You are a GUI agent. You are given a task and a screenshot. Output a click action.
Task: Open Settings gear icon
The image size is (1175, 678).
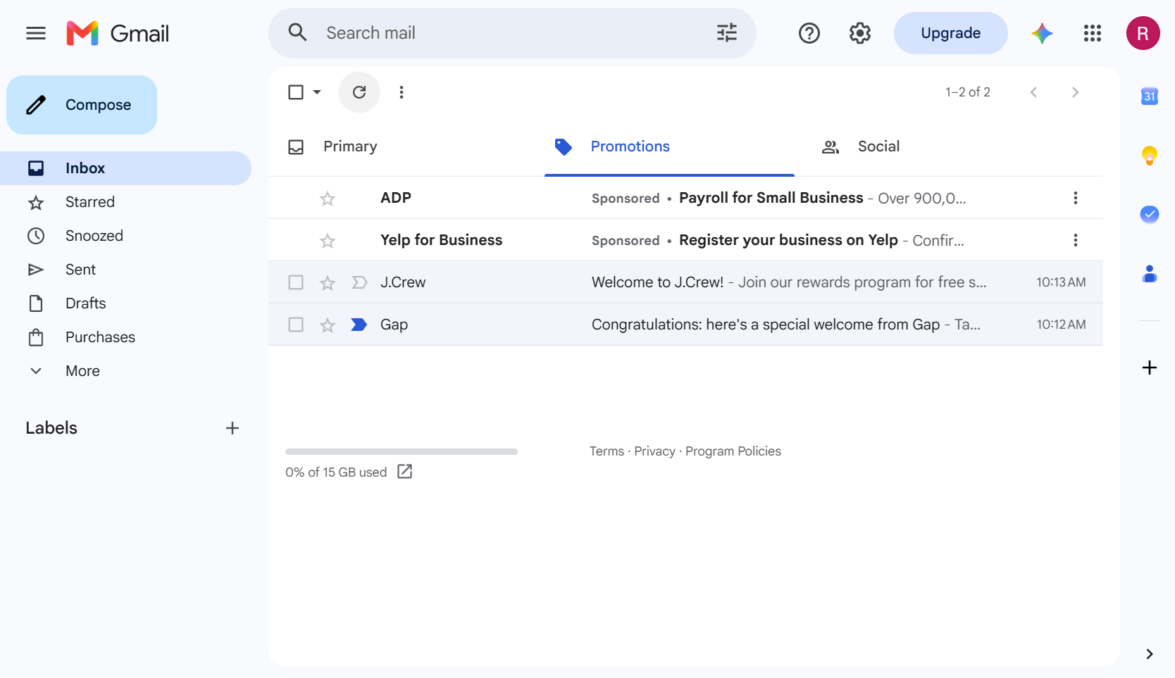tap(860, 33)
